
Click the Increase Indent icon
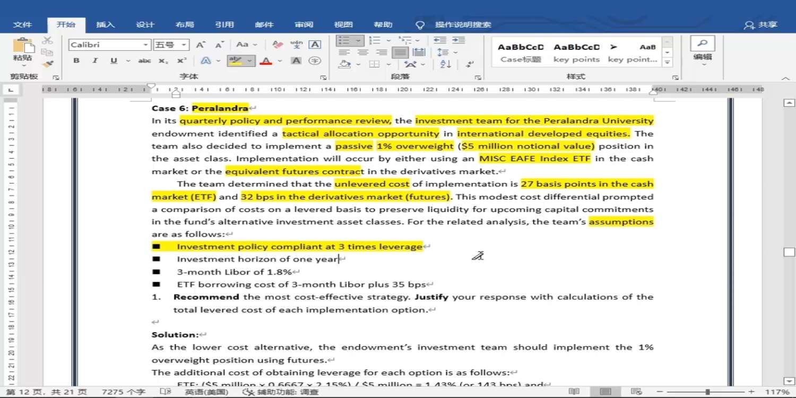point(458,40)
